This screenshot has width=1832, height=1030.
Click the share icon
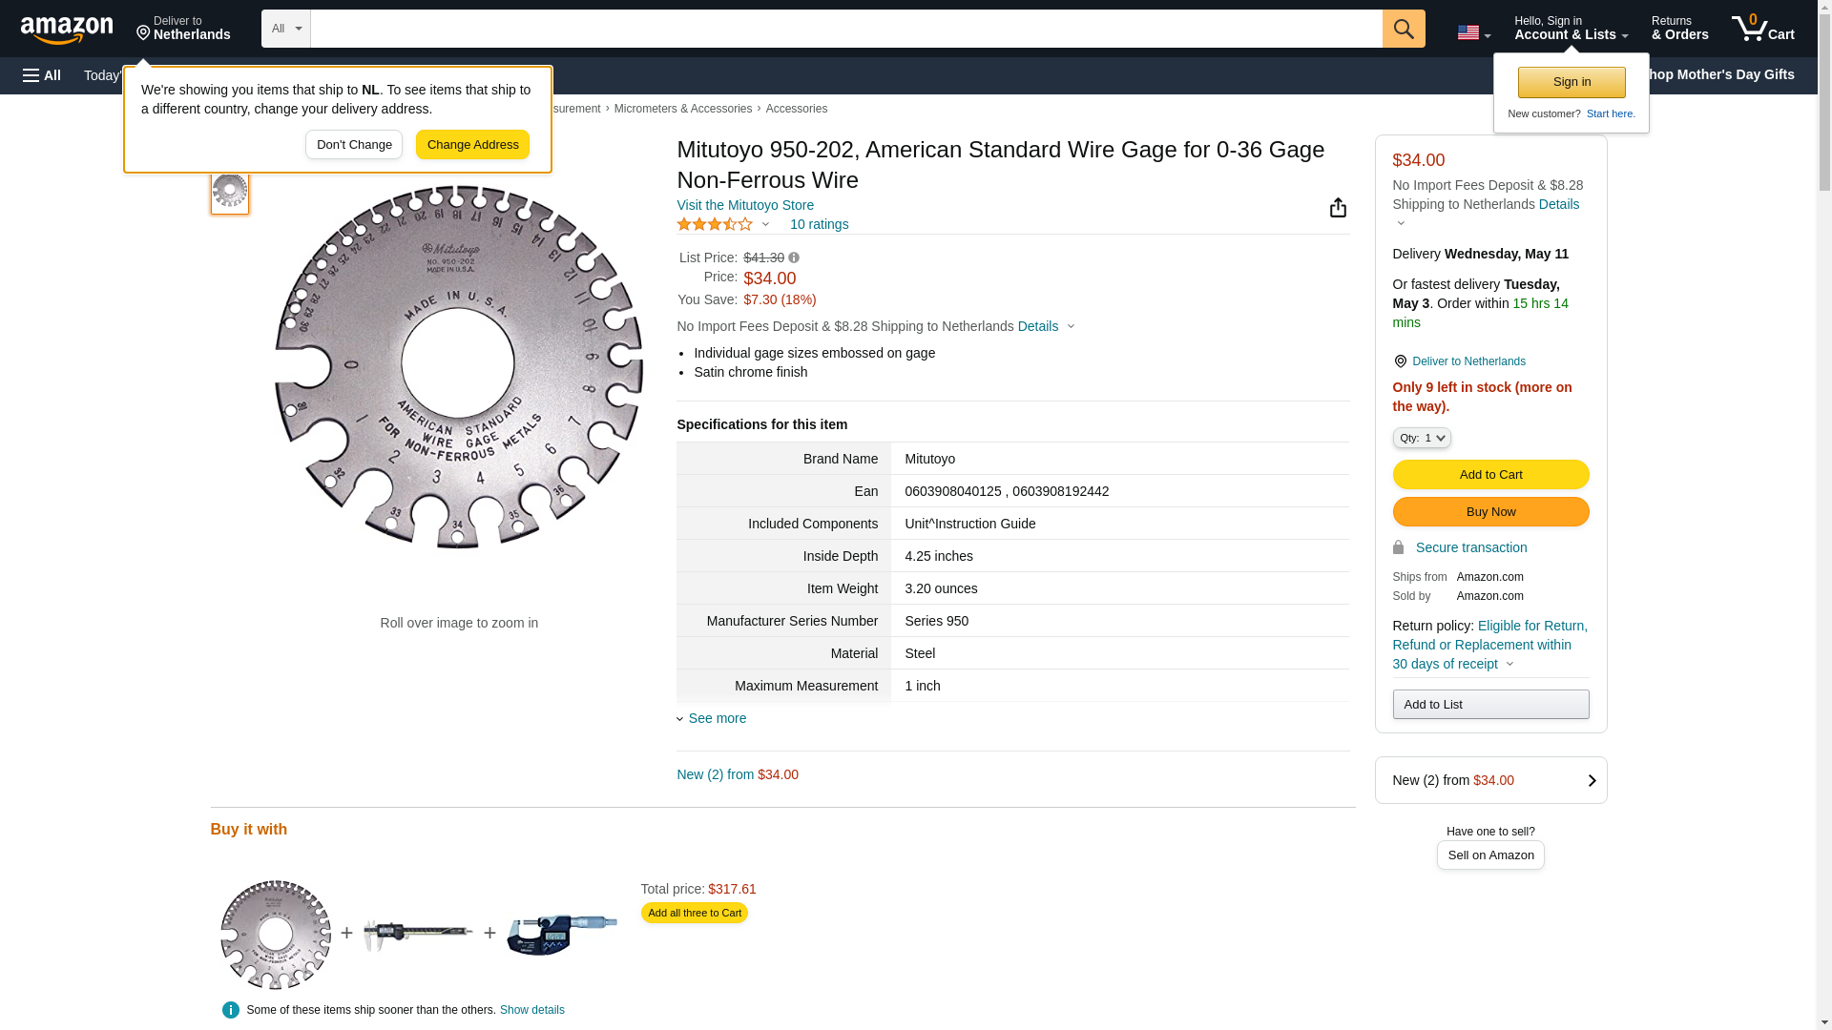(1338, 208)
